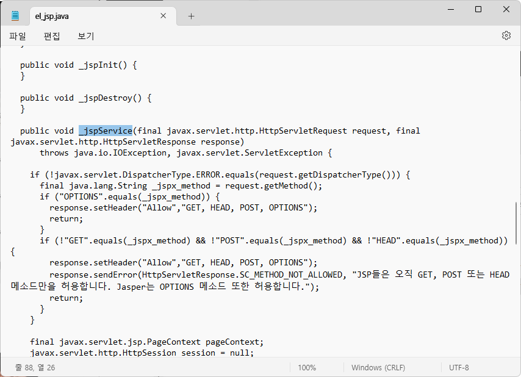Click the highlighted _jspService text
521x377 pixels.
coord(106,131)
